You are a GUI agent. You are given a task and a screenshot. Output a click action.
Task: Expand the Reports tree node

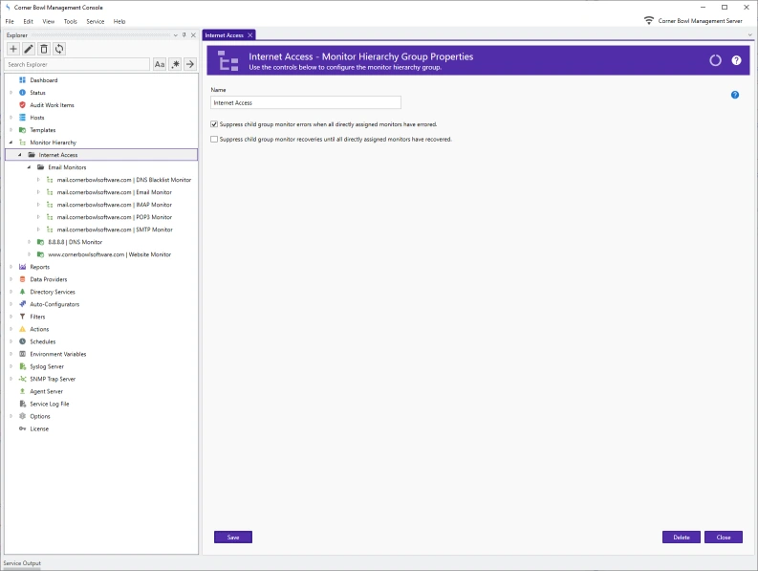11,267
